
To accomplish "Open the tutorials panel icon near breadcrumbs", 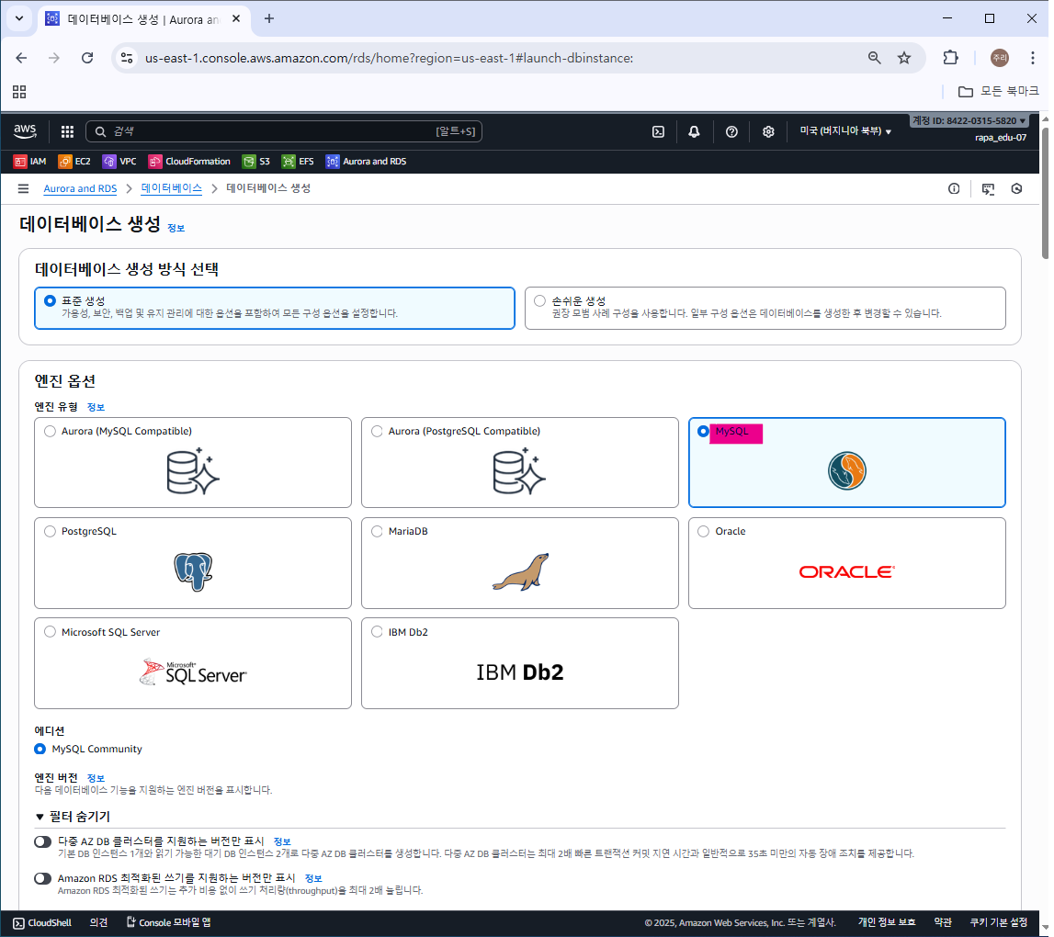I will coord(988,189).
